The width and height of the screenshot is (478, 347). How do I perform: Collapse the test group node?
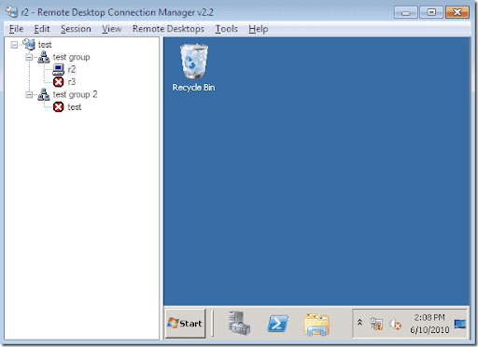coord(29,57)
